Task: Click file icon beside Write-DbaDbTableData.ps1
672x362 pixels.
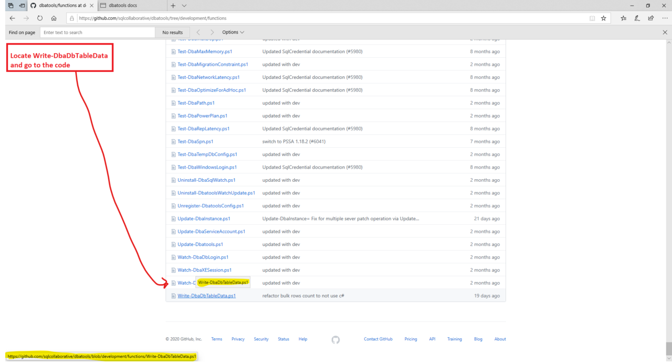Action: pyautogui.click(x=173, y=296)
